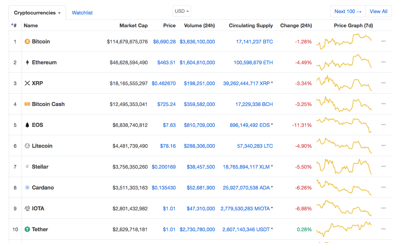This screenshot has height=243, width=403.
Task: Click XRP market cap $18,165,555,297
Action: click(128, 83)
